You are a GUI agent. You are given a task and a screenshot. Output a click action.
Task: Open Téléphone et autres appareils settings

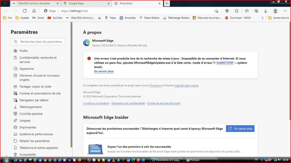pyautogui.click(x=39, y=148)
